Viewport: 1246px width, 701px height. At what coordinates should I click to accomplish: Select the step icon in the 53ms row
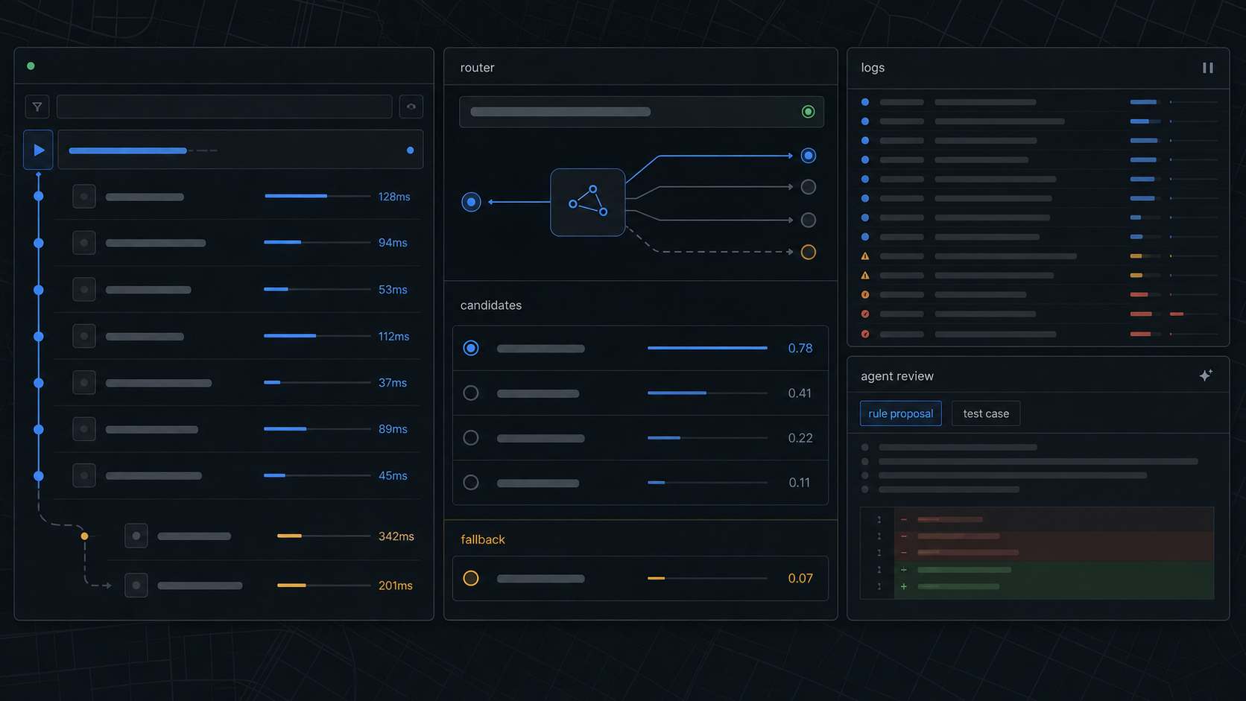84,290
